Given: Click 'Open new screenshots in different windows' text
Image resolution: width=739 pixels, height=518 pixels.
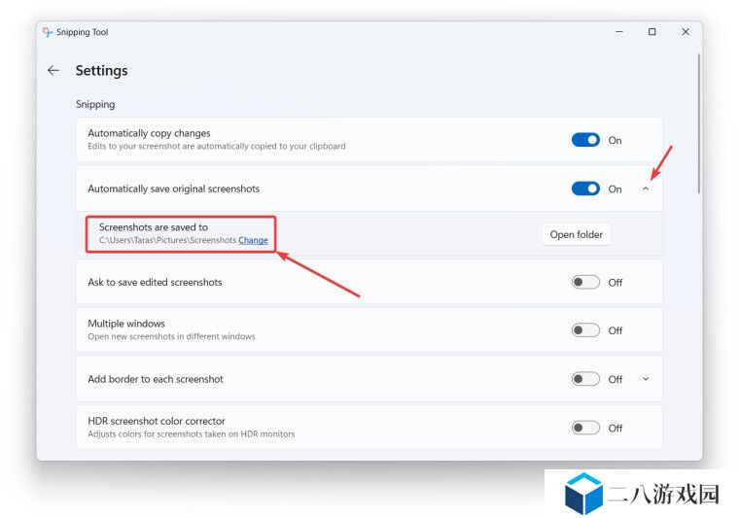Looking at the screenshot, I should point(171,336).
